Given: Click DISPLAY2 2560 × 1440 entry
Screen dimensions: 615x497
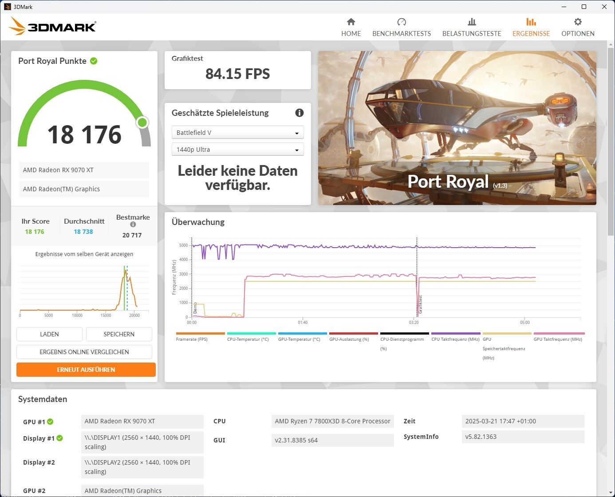Looking at the screenshot, I should click(142, 467).
